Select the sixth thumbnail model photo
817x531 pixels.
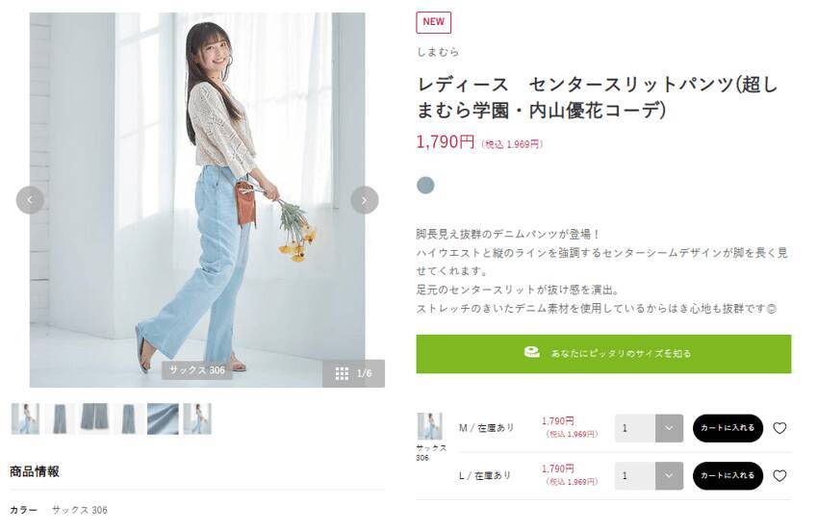(197, 418)
